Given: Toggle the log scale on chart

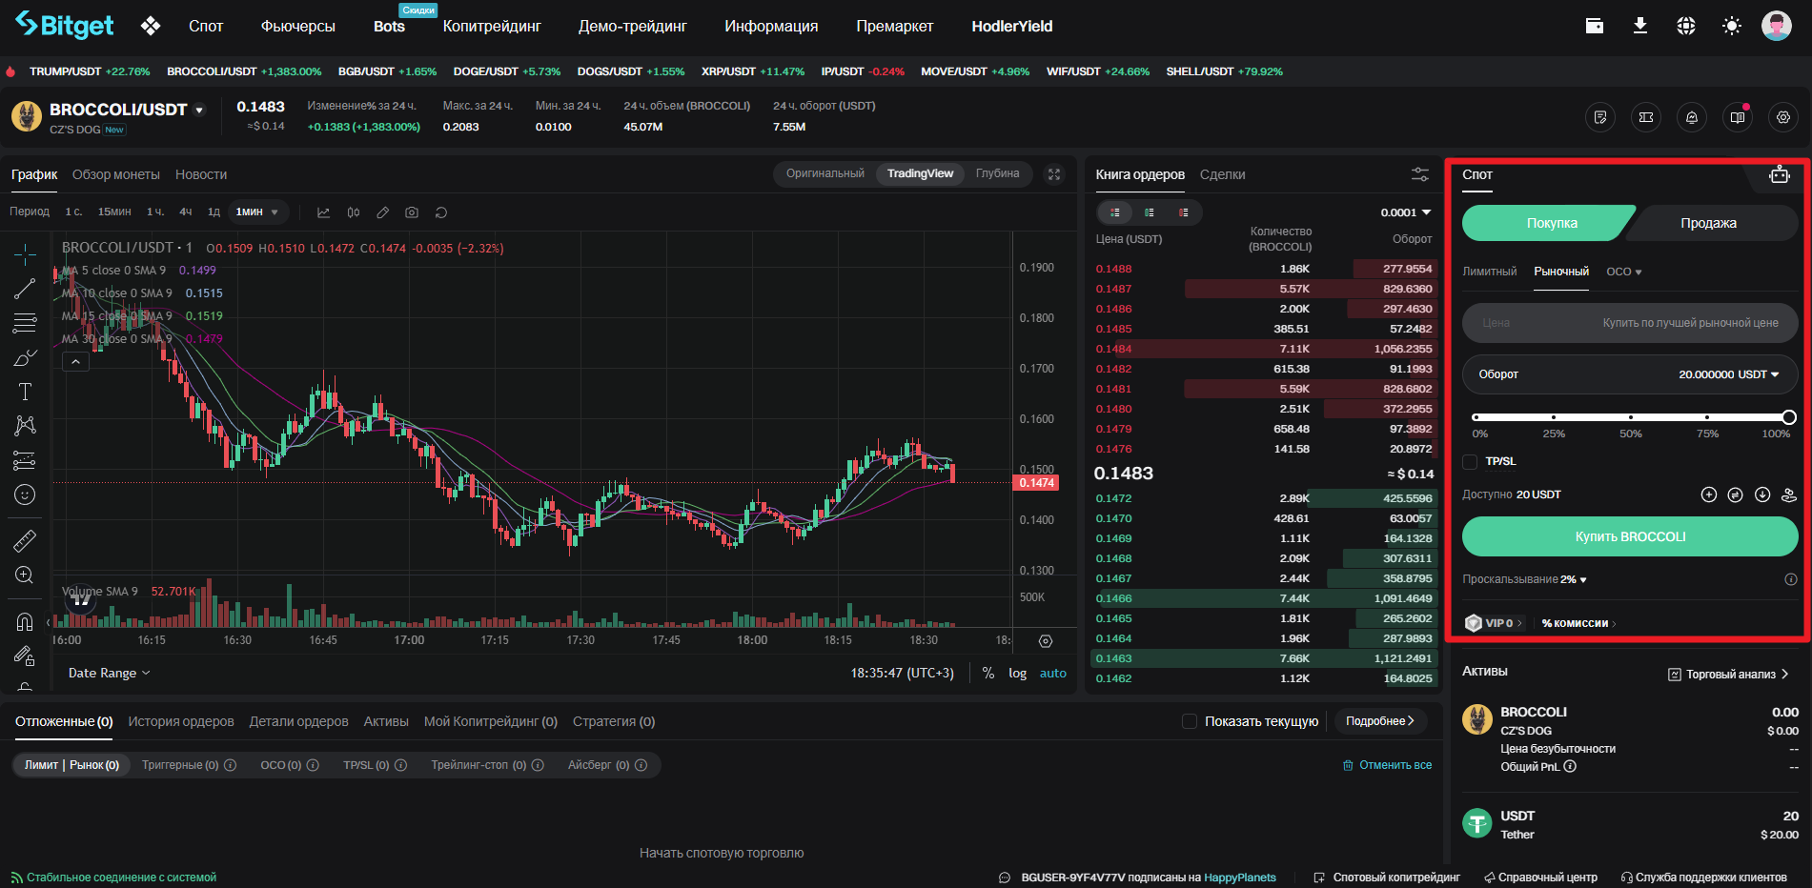Looking at the screenshot, I should pos(1018,674).
